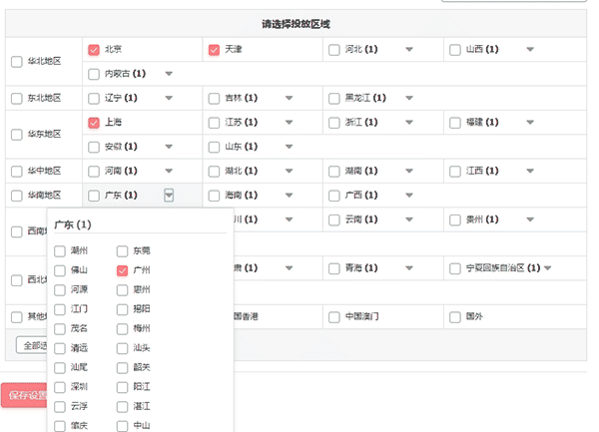The width and height of the screenshot is (599, 432).
Task: Uncheck the 天津 checkbox
Action: pyautogui.click(x=214, y=50)
